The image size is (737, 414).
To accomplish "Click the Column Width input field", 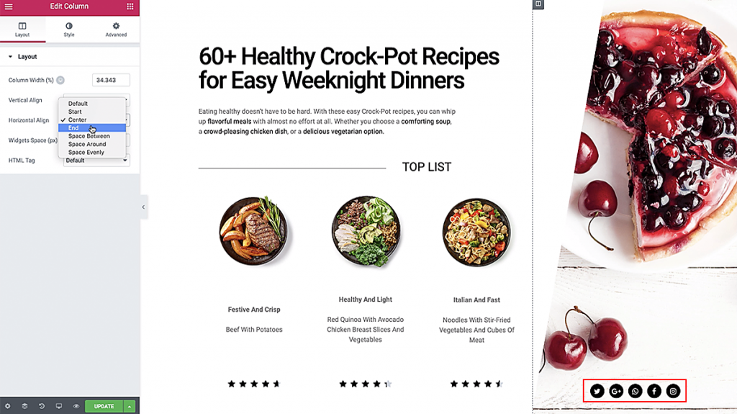I will (111, 81).
